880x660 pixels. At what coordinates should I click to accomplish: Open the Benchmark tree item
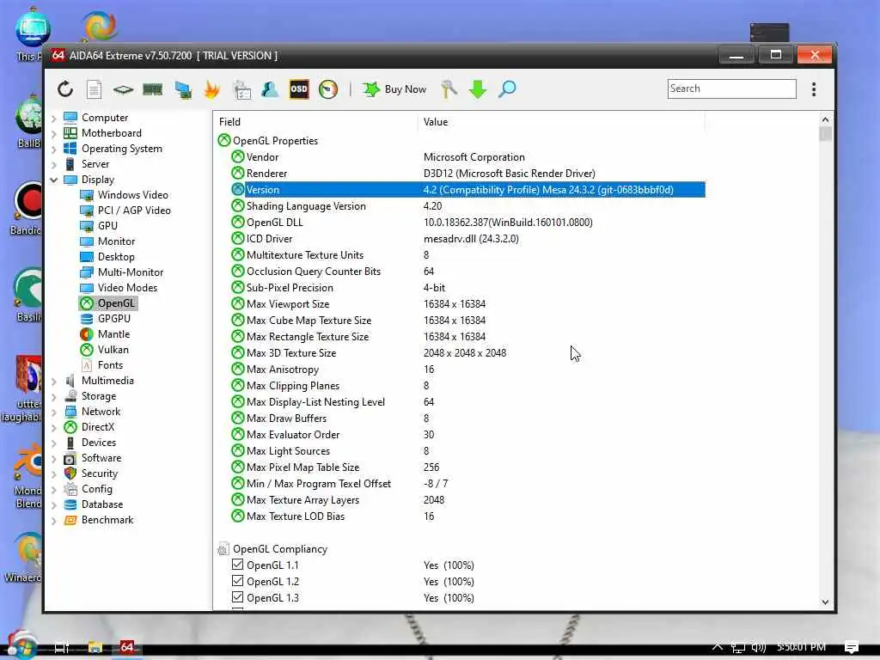point(98,520)
